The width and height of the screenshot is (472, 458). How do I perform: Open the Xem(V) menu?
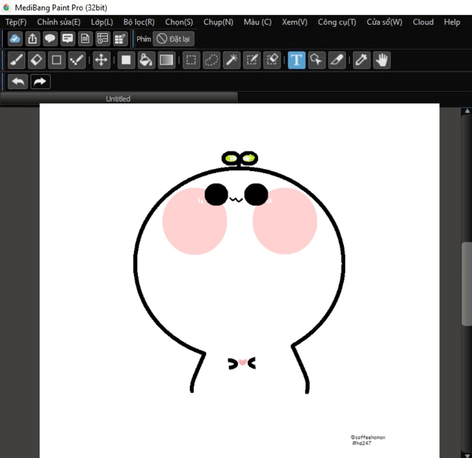tap(295, 22)
